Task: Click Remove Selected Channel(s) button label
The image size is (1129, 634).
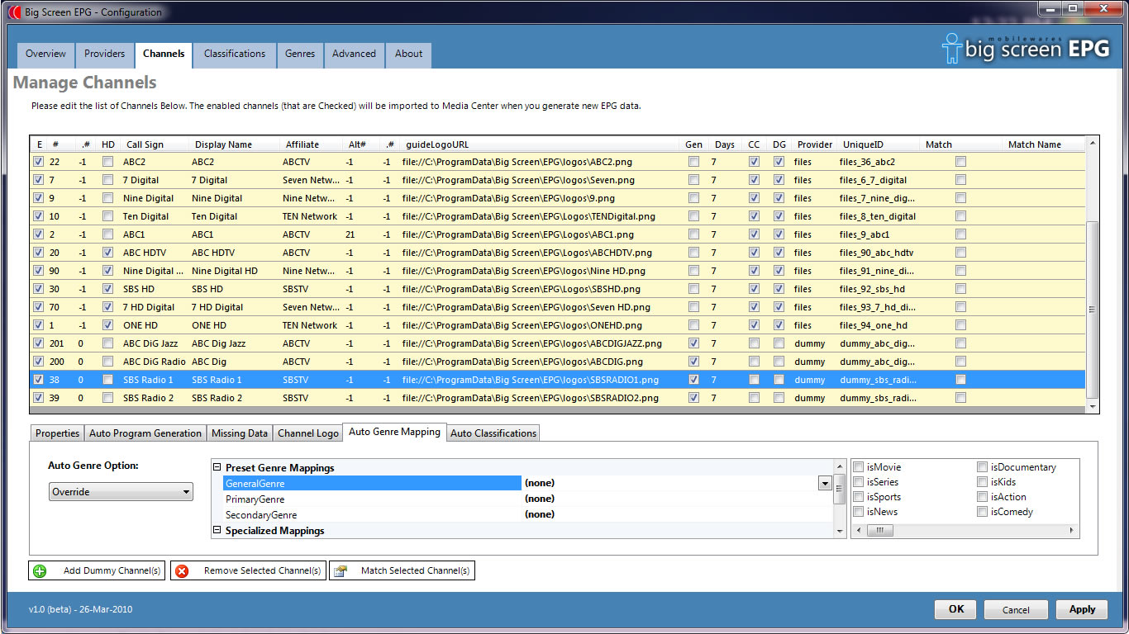Action: 262,571
